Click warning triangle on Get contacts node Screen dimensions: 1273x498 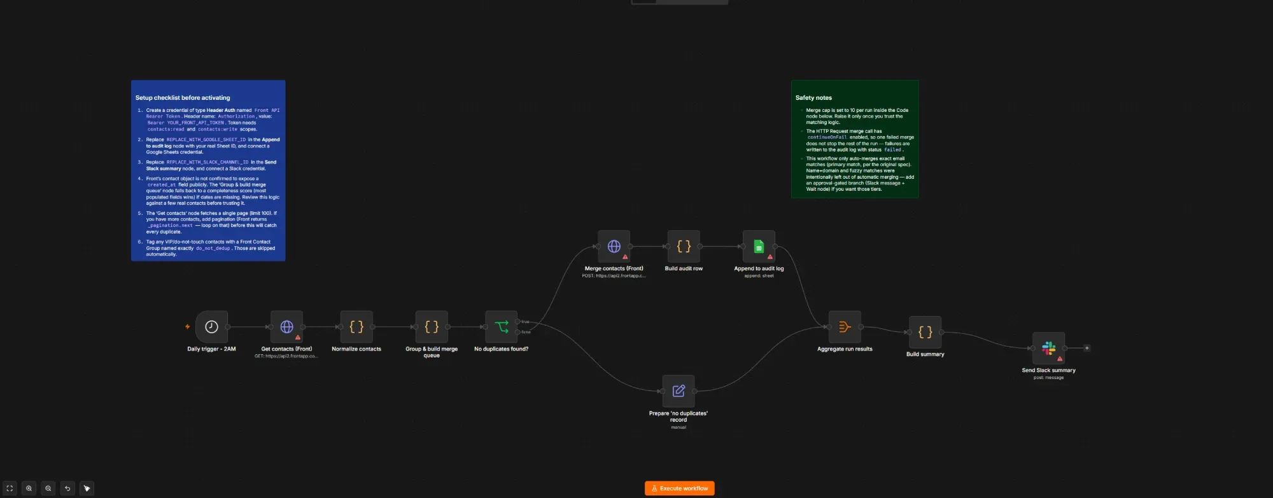[x=298, y=338]
